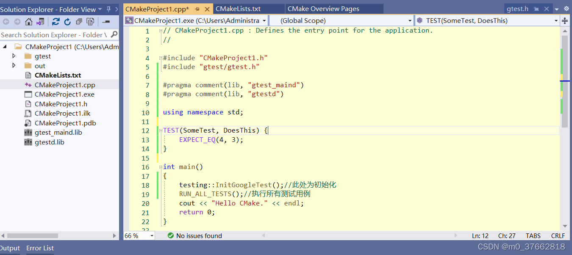Toggle the Preview Selected Items button
The image size is (572, 255).
[106, 22]
